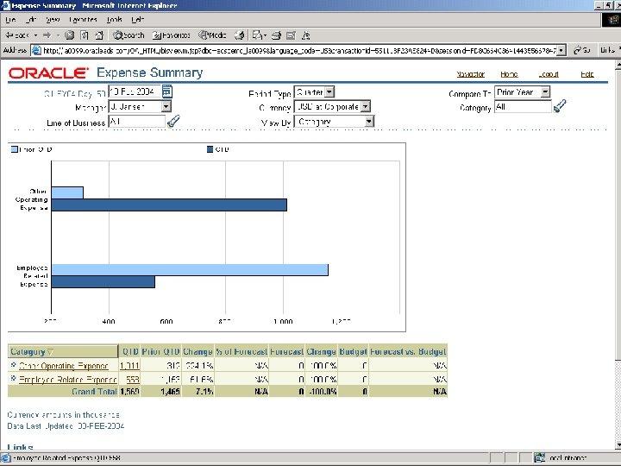Screen dimensions: 621x466
Task: Open the View By dropdown
Action: (x=369, y=122)
